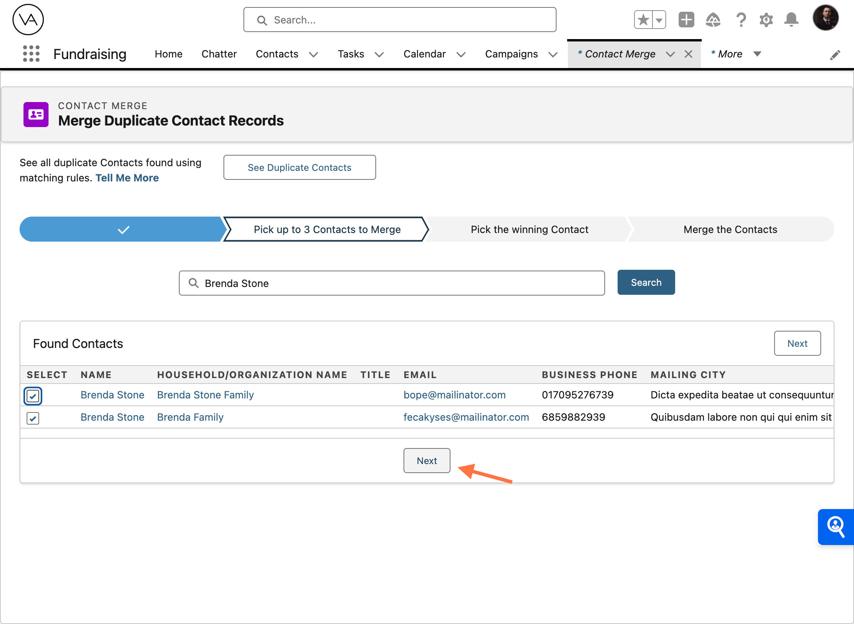Open the Chatter tab

[219, 54]
